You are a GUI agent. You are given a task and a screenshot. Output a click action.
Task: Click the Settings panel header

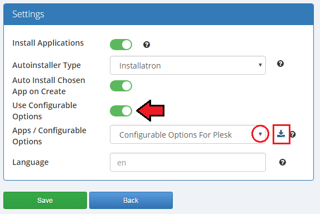point(158,14)
